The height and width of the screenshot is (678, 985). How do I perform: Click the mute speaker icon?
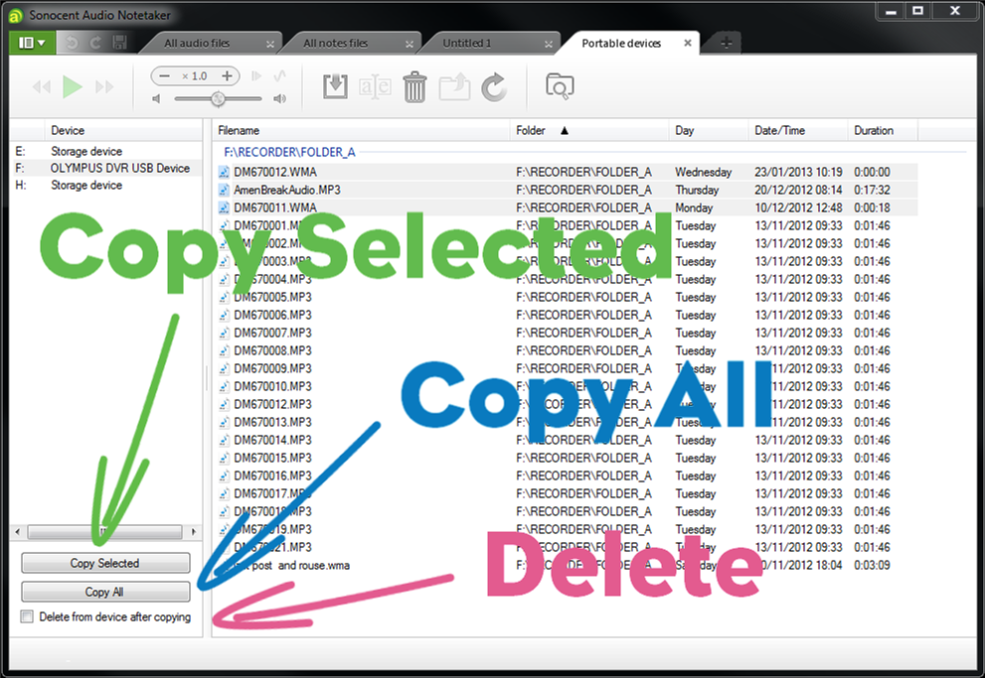point(157,98)
